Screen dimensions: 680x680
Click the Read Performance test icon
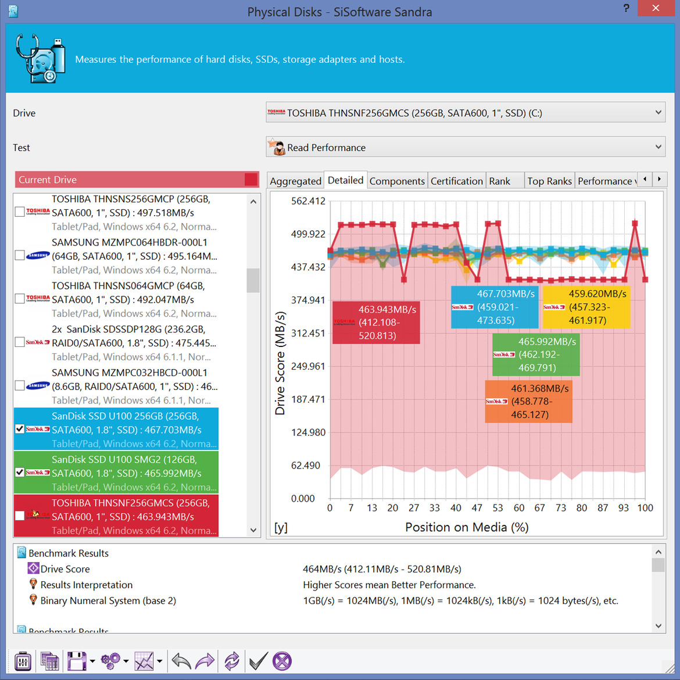276,147
